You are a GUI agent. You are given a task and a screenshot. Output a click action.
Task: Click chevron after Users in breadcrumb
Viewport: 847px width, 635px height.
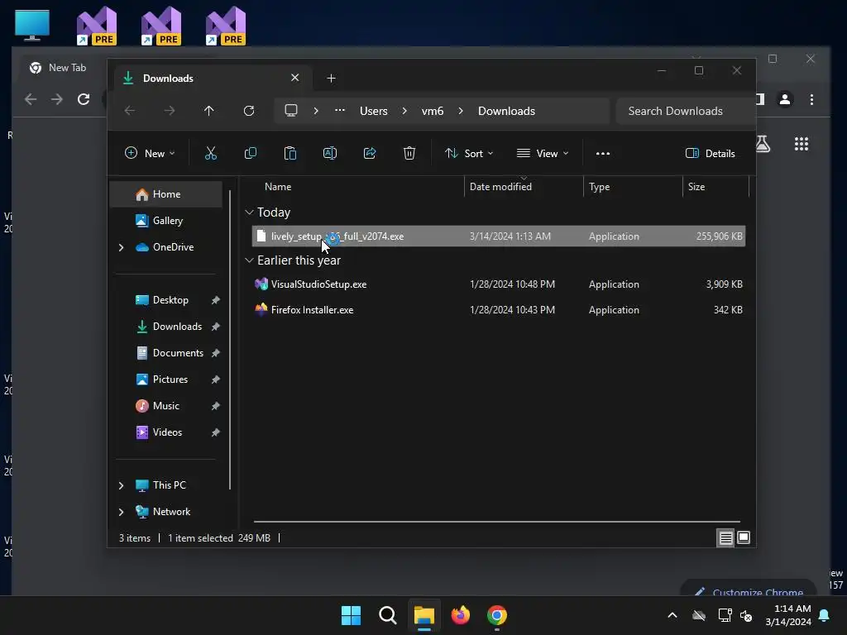[404, 111]
